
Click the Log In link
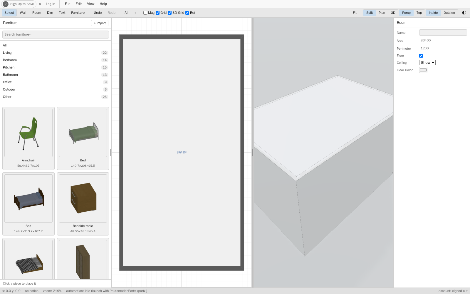pyautogui.click(x=51, y=4)
